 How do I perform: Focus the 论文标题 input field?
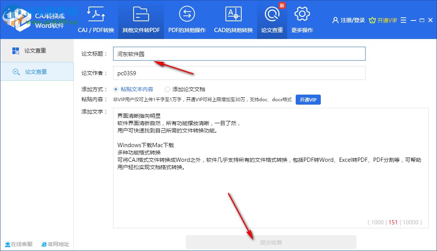239,54
